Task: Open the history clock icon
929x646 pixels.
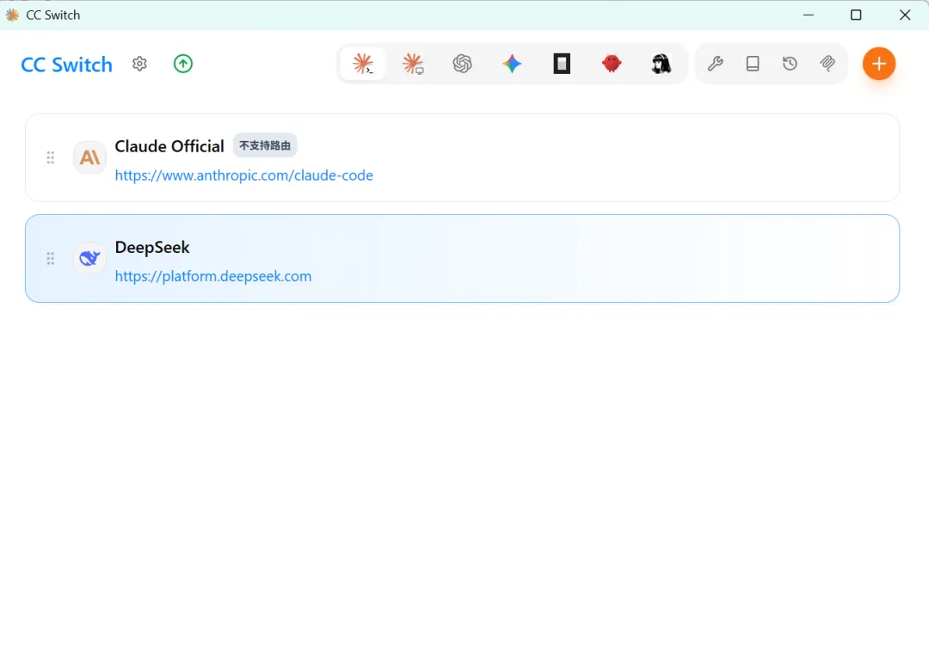Action: click(790, 64)
